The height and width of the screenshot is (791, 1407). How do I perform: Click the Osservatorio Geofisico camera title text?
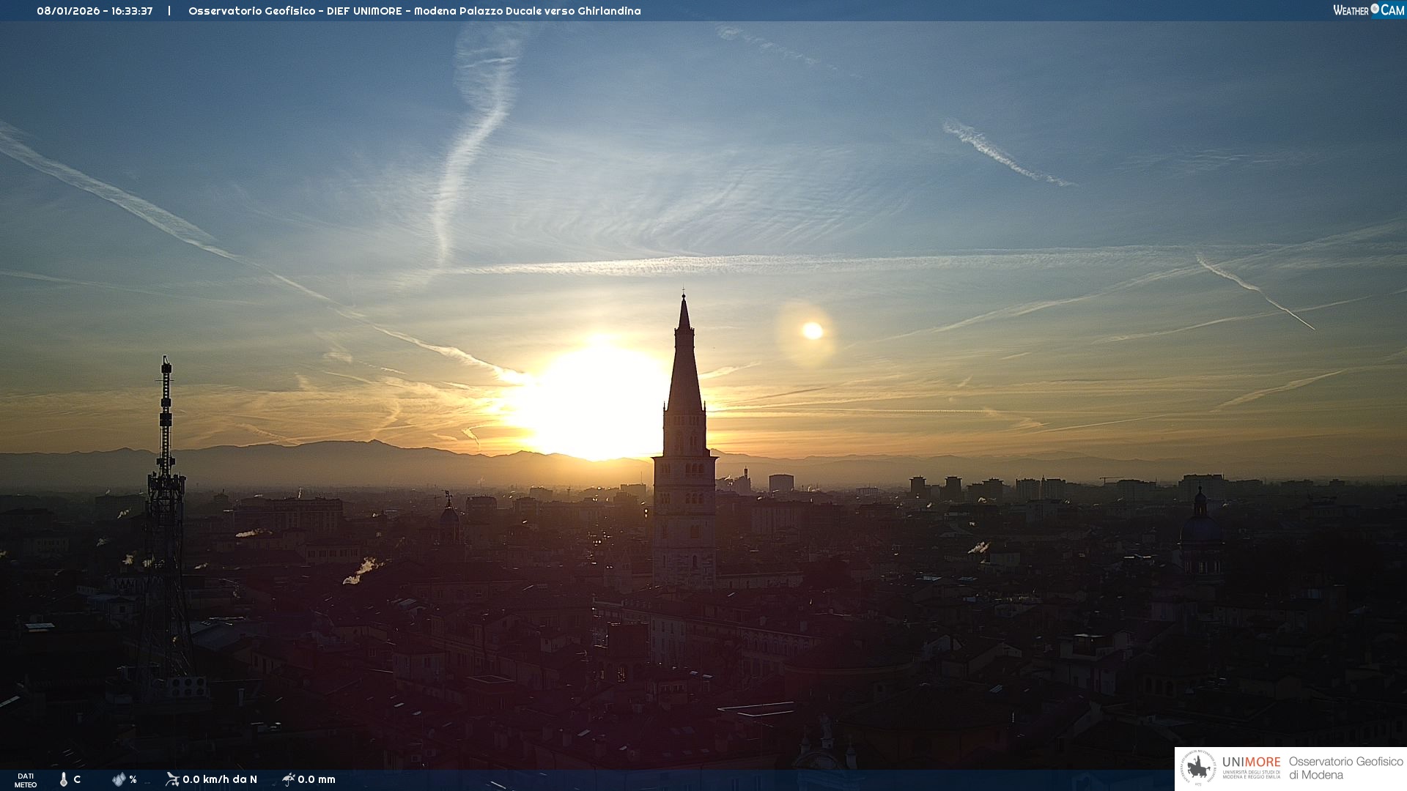414,11
